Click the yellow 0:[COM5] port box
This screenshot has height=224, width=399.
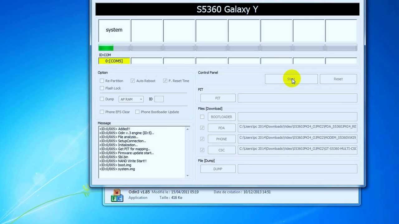click(114, 61)
